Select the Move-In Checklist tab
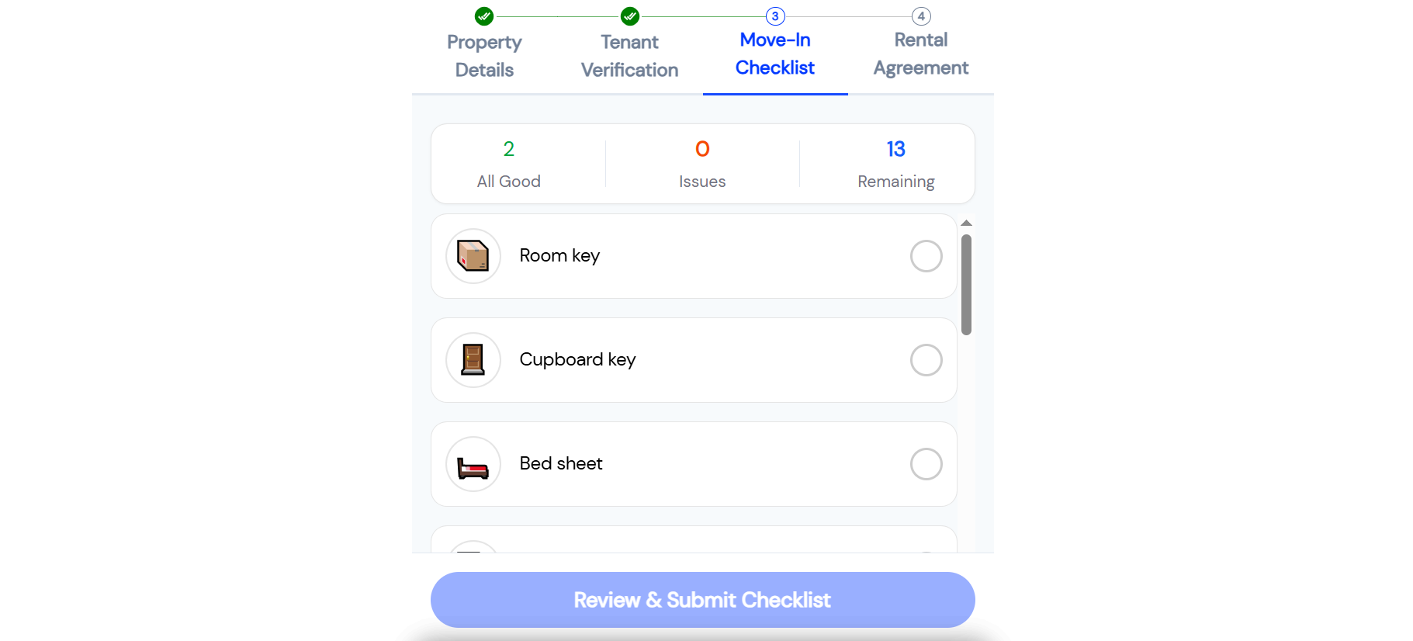The image size is (1413, 641). (775, 54)
